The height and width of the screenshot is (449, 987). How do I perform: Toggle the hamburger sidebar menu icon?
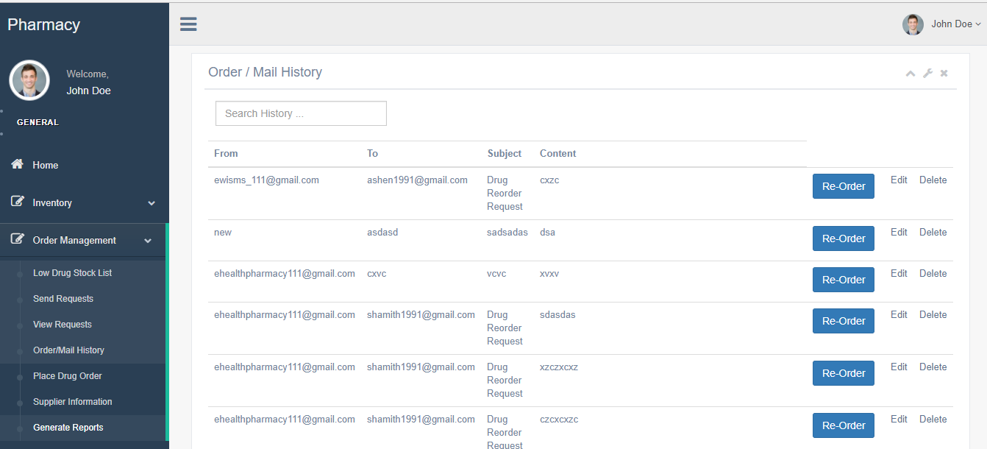pyautogui.click(x=188, y=24)
